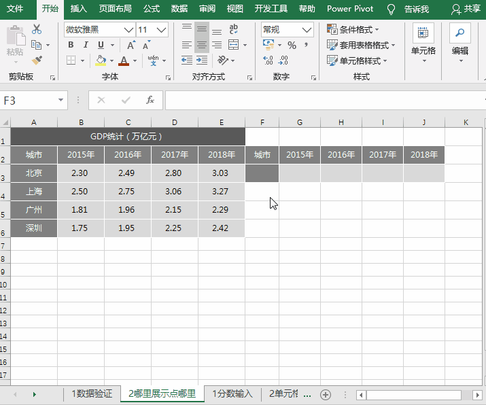Align text to bottom

coord(217,30)
